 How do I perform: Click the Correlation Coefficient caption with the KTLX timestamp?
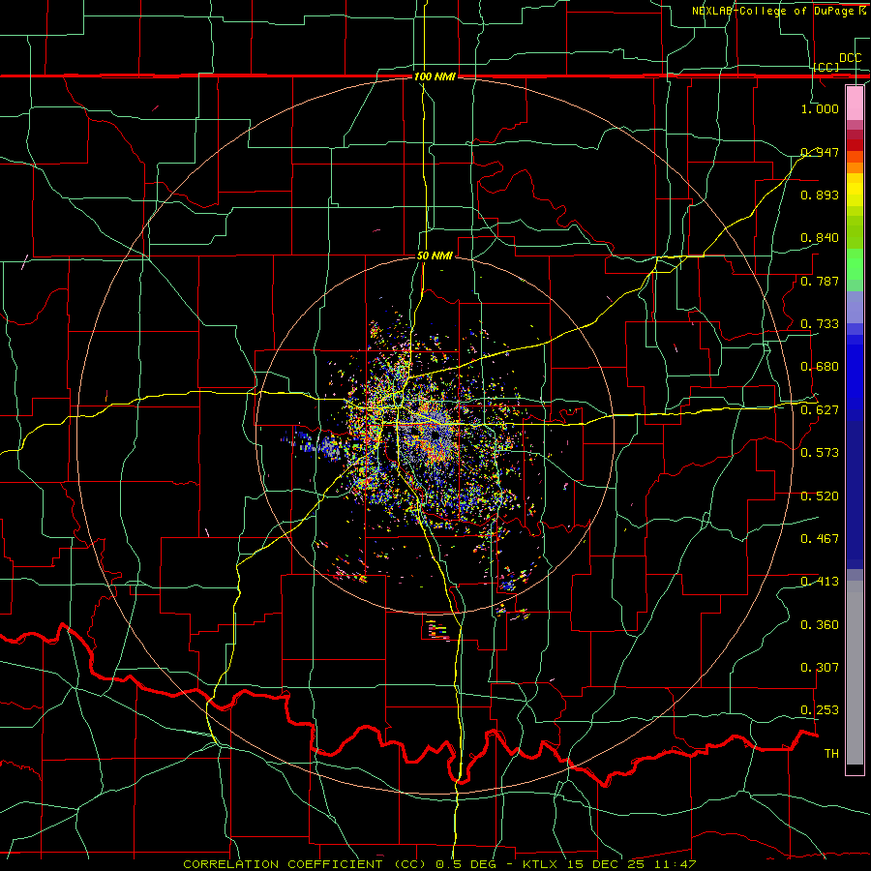point(439,864)
